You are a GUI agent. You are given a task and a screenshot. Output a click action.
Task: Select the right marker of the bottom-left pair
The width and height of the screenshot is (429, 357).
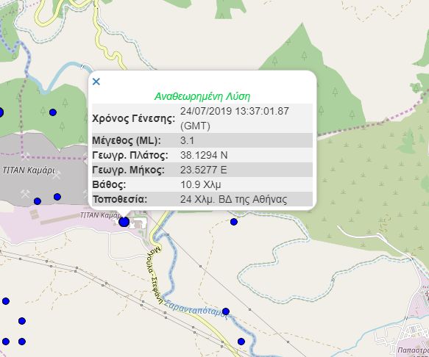coord(22,342)
